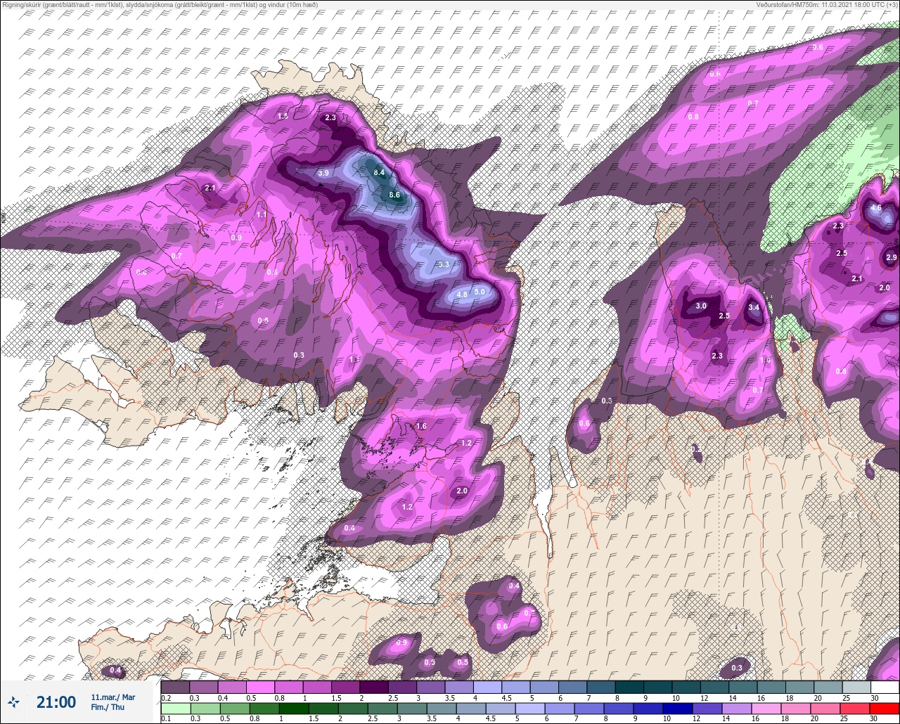900x724 pixels.
Task: Pick the upper legend lavender swatch labeled 4
Action: (487, 687)
